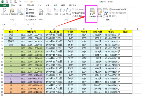141x96 pixels.
Task: Click 保护工作簿 protect workbook
Action: pos(100,13)
